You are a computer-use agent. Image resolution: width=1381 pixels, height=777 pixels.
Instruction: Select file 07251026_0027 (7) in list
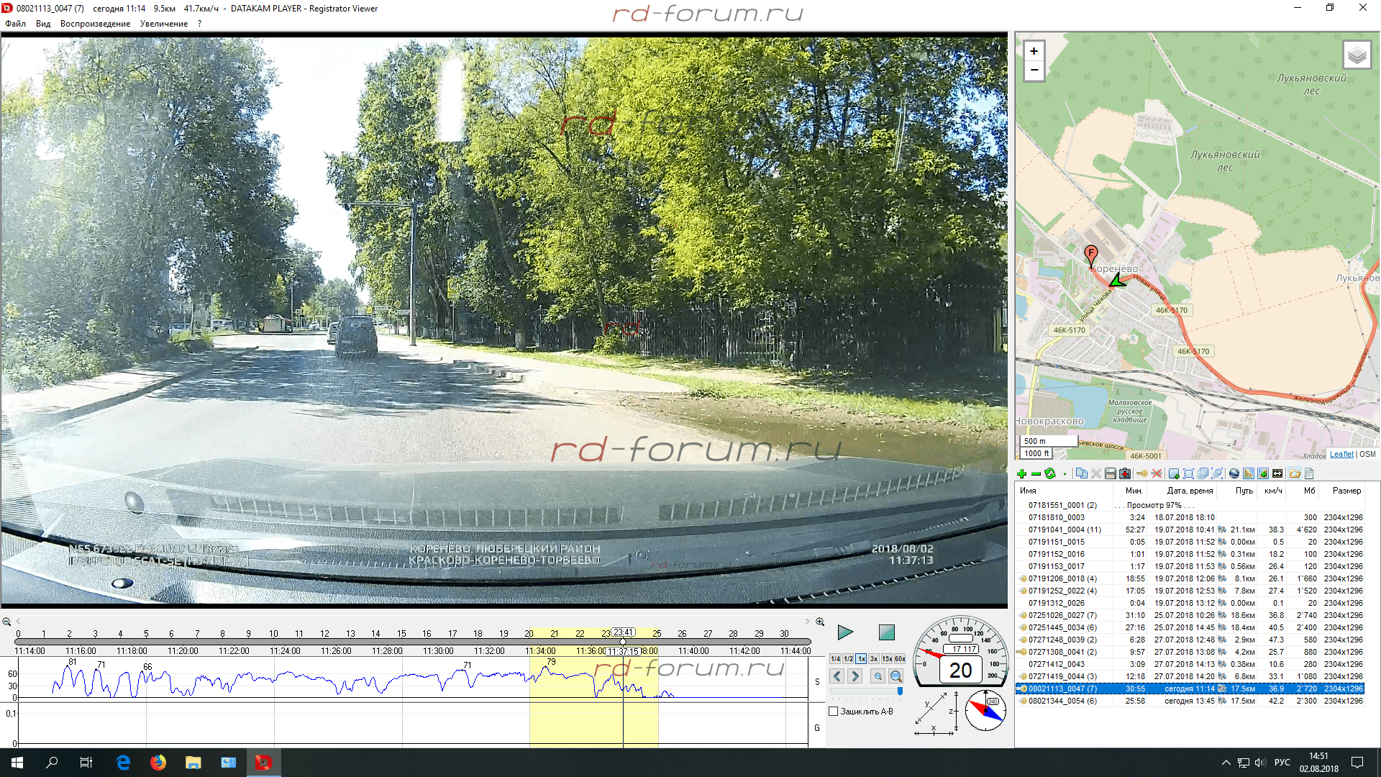pos(1062,615)
